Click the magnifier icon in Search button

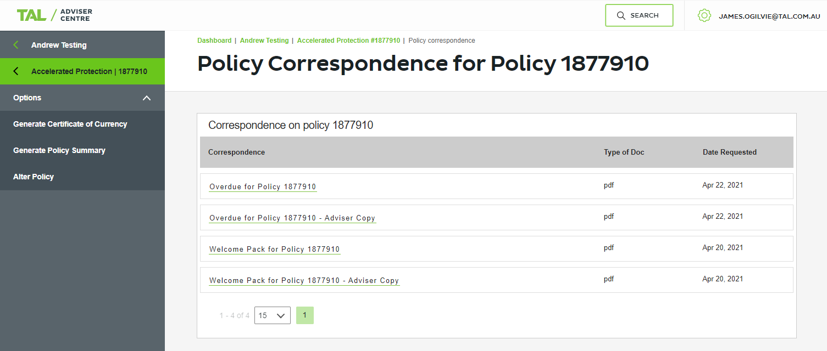(621, 15)
